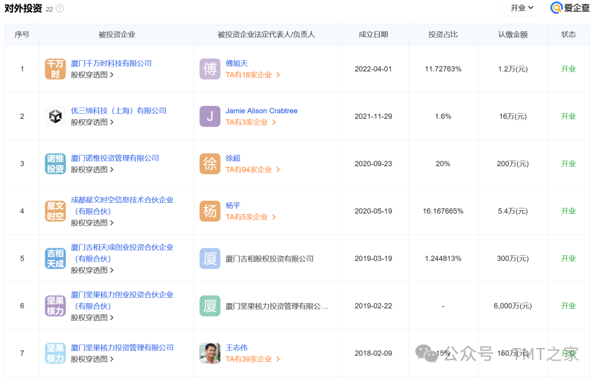Click the 吉相天成 company logo icon
The width and height of the screenshot is (598, 378).
[x=55, y=258]
